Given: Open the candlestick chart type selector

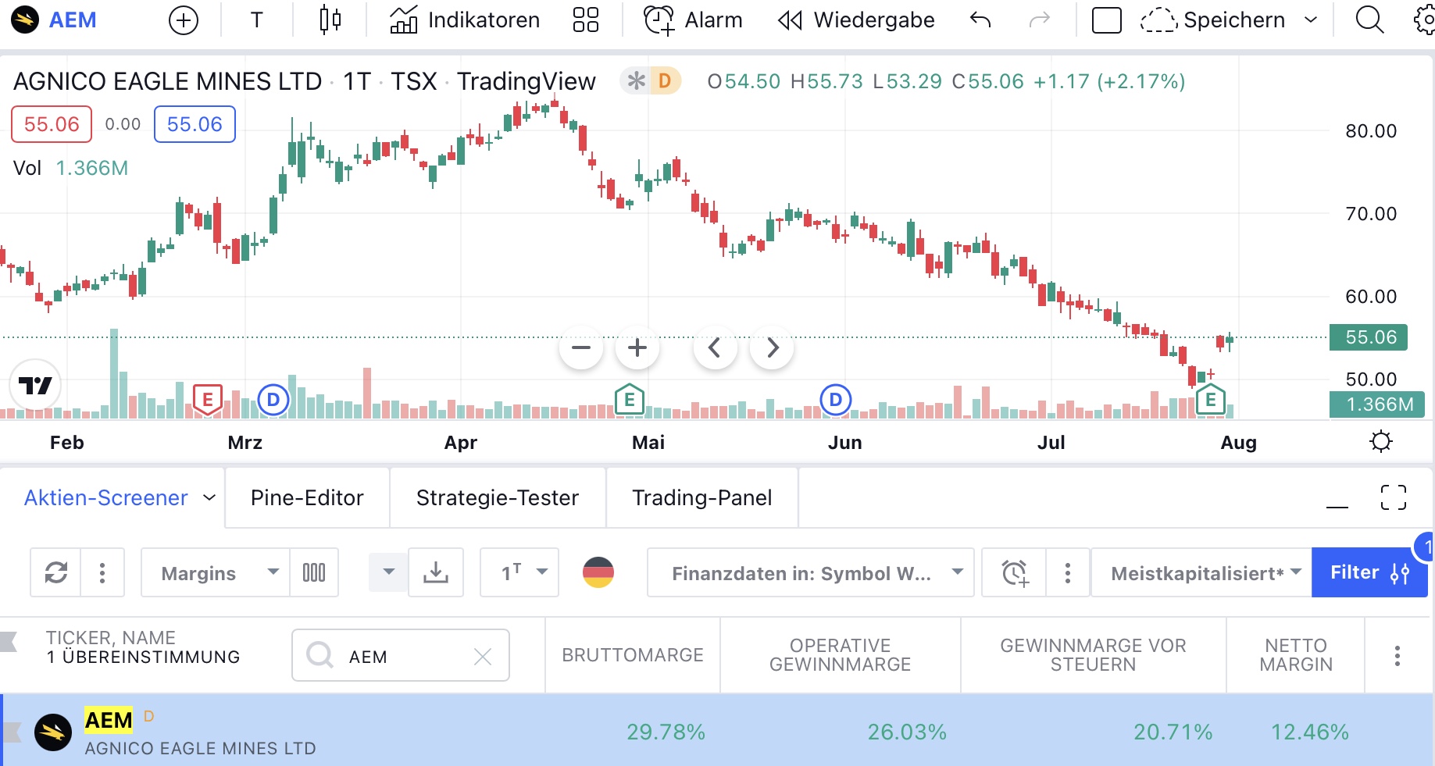Looking at the screenshot, I should click(x=330, y=20).
